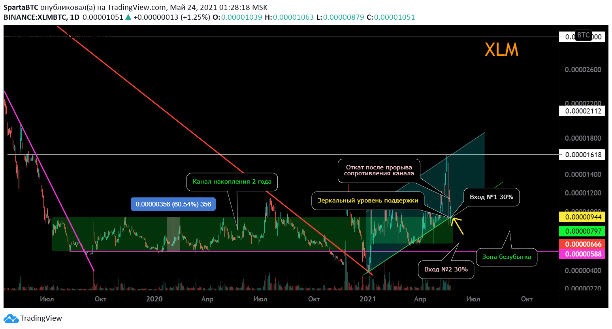
Task: Click the 2020 label on time axis
Action: [154, 299]
